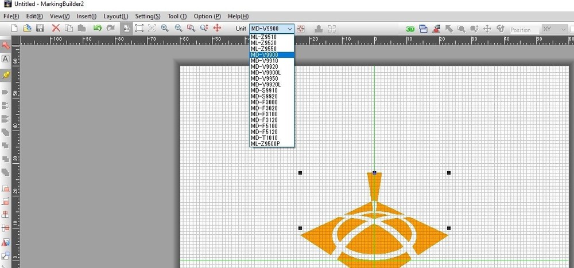The height and width of the screenshot is (268, 574).
Task: Click the gray dashed squares icon
Action: (332, 29)
